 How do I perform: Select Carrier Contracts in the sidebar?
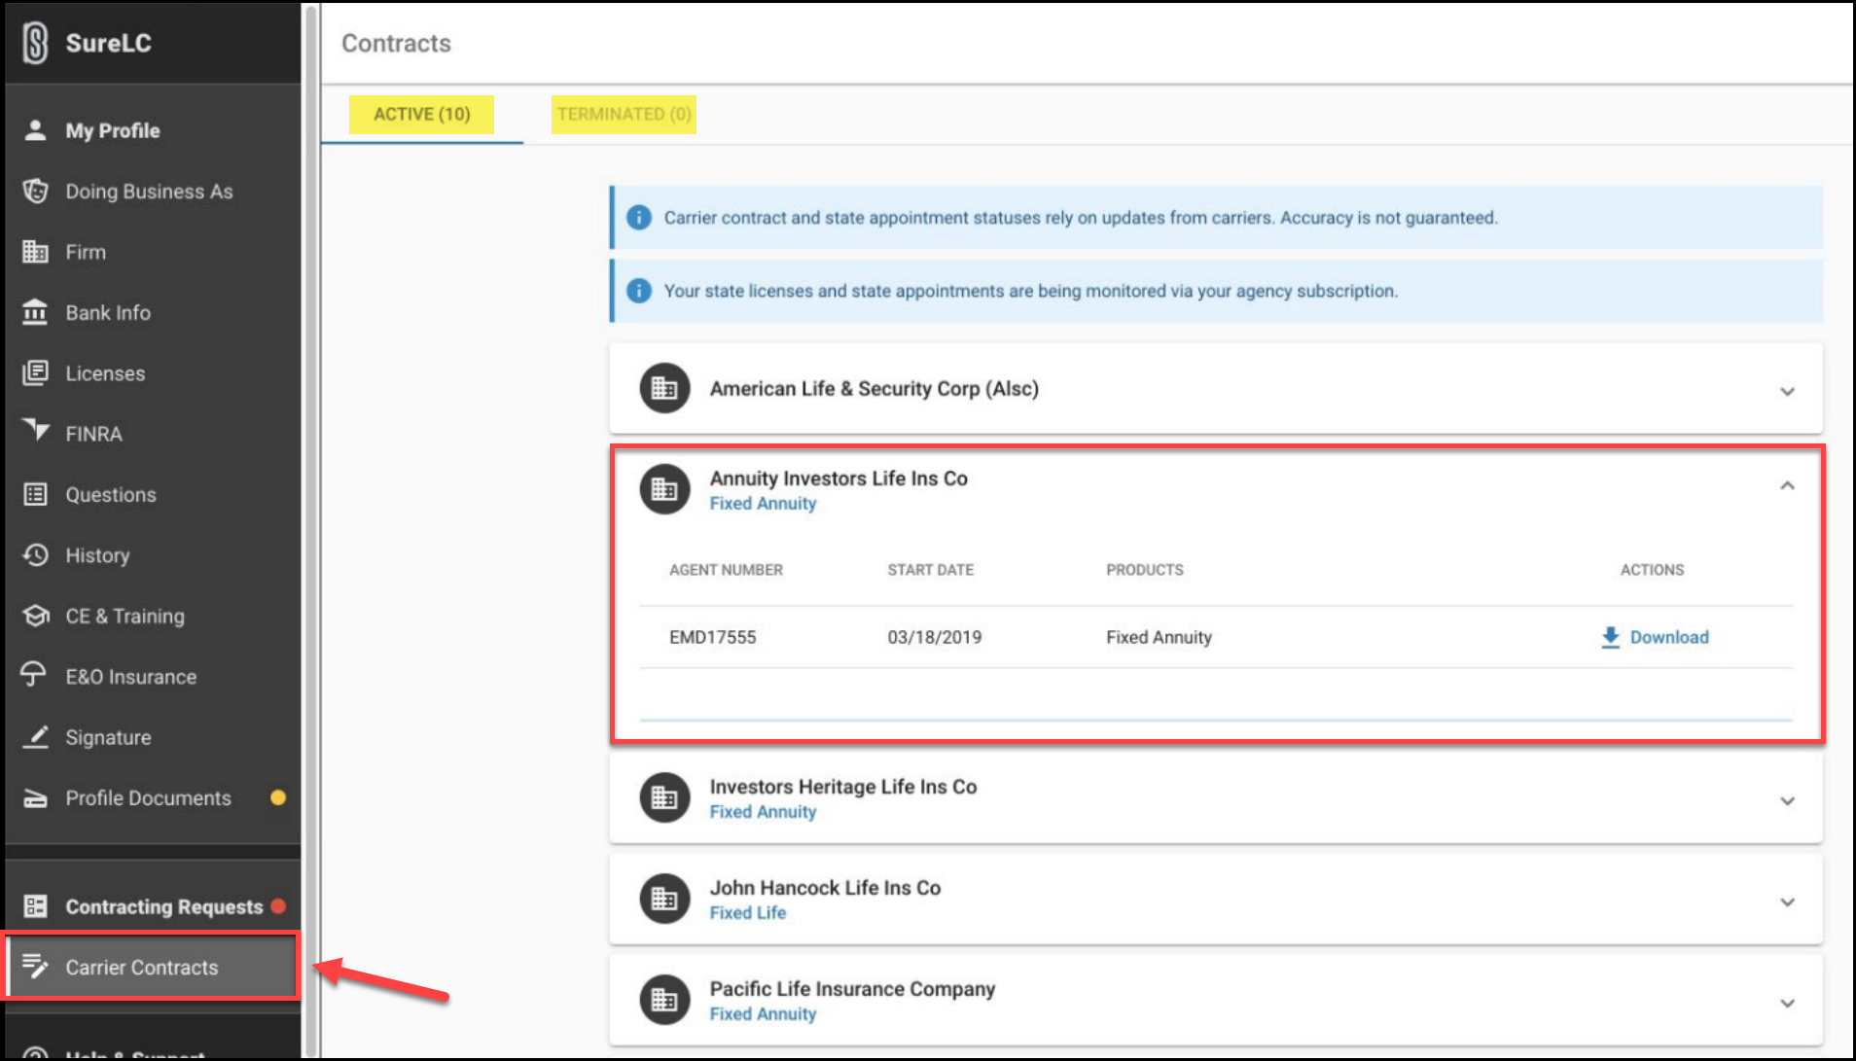click(153, 967)
